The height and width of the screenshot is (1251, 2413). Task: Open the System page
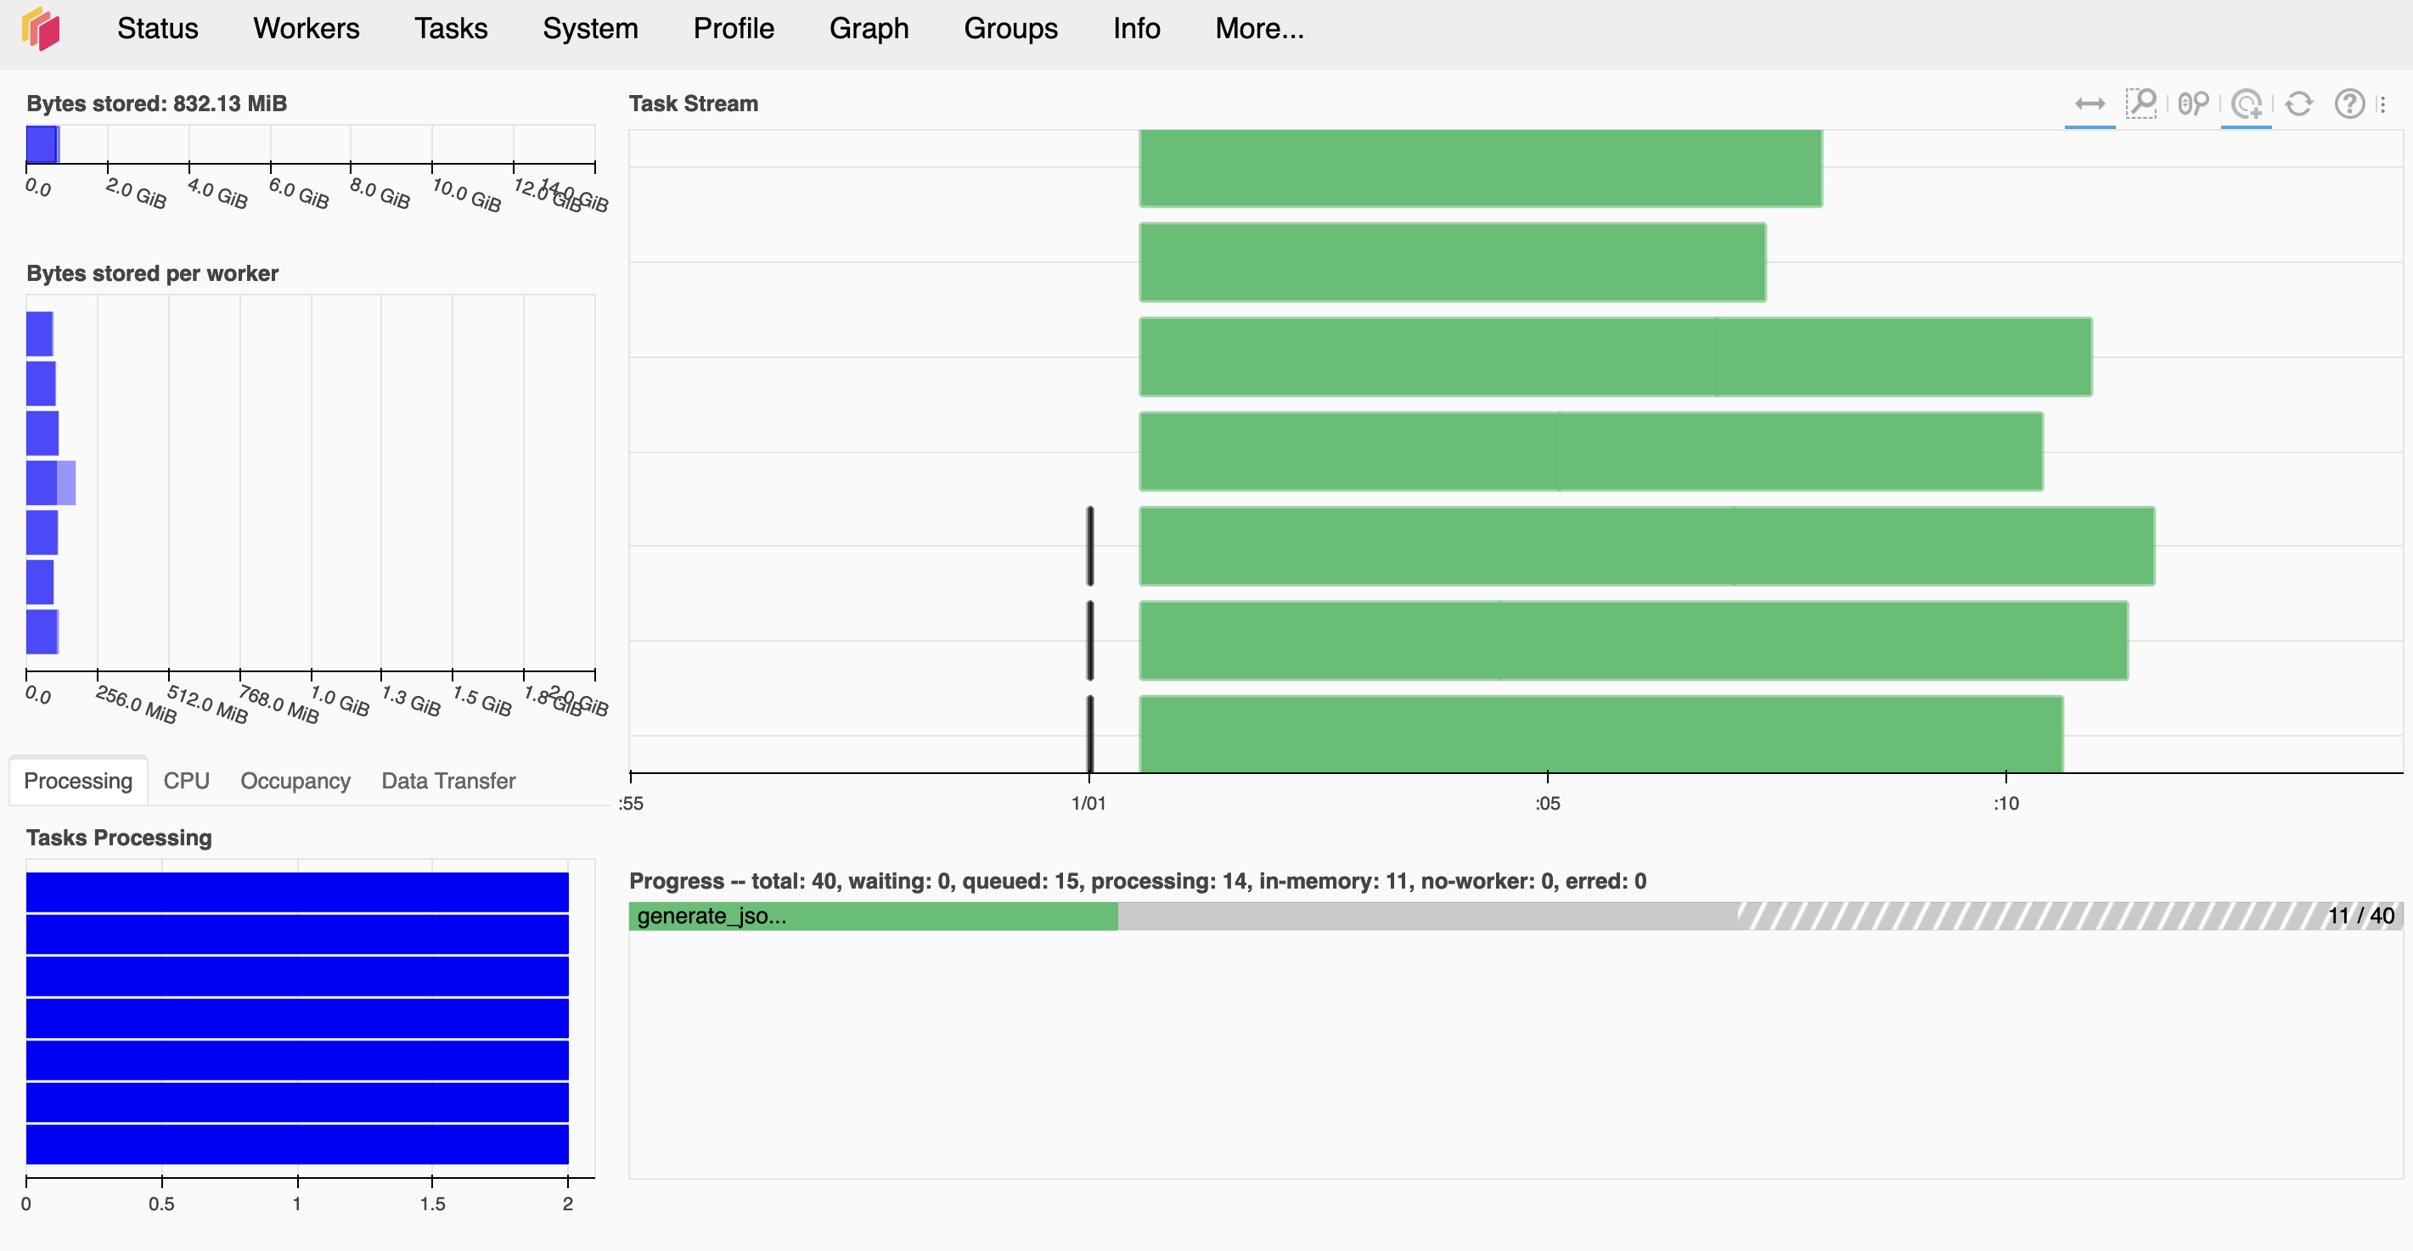pyautogui.click(x=589, y=29)
